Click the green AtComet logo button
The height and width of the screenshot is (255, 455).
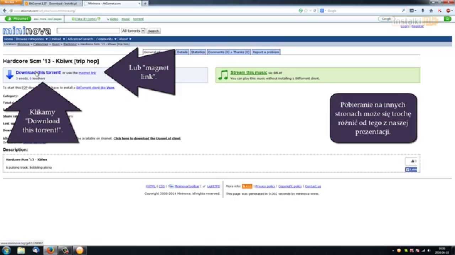18,19
